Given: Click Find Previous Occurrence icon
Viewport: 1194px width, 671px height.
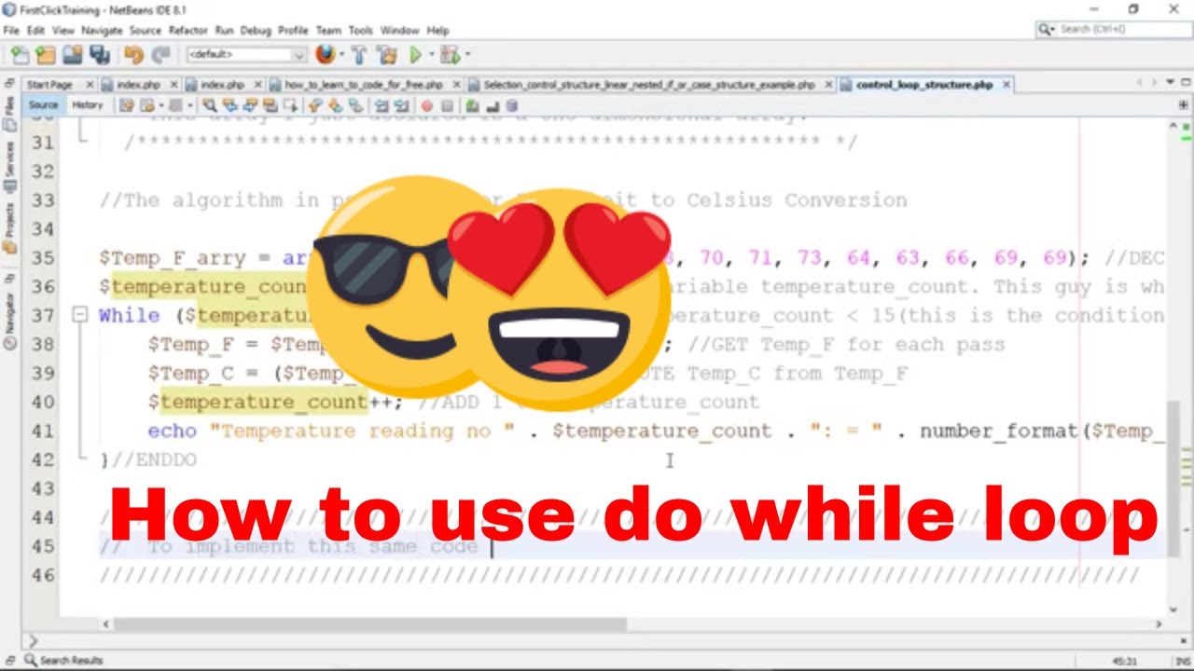Looking at the screenshot, I should click(x=229, y=105).
